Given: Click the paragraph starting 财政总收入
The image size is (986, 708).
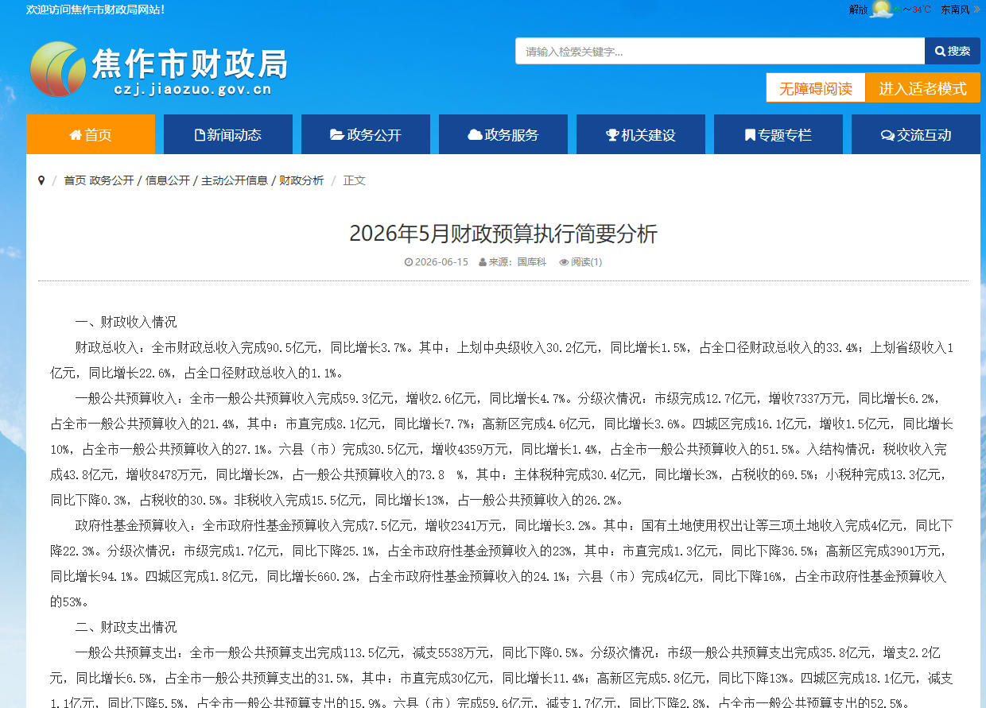Looking at the screenshot, I should [502, 360].
